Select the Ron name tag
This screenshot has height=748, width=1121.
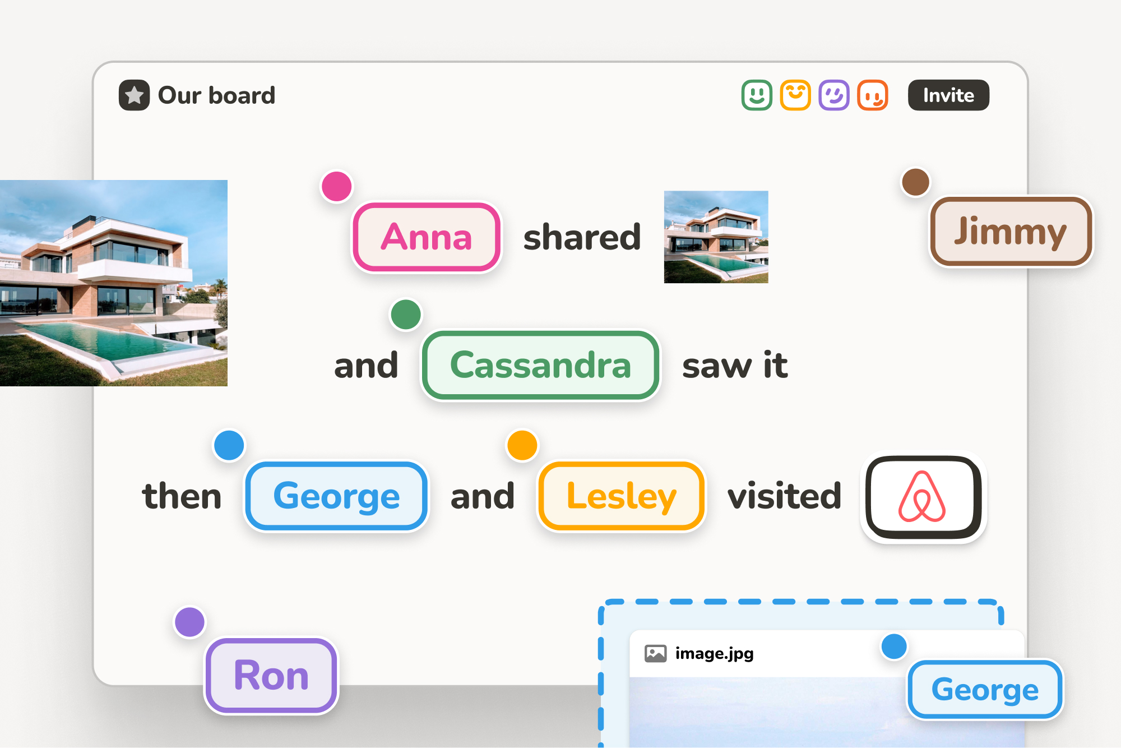[271, 675]
